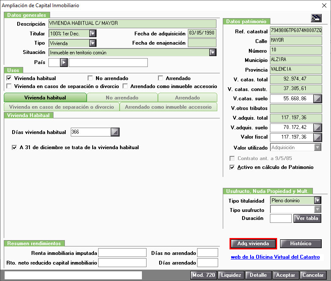This screenshot has height=281, width=331.
Task: Click the V. catas. constr. field
Action: click(x=296, y=89)
